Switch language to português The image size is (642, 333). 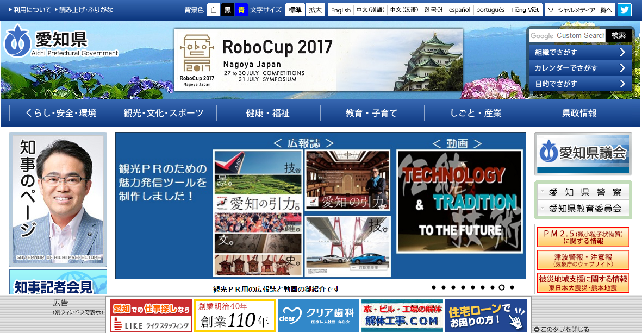[490, 10]
